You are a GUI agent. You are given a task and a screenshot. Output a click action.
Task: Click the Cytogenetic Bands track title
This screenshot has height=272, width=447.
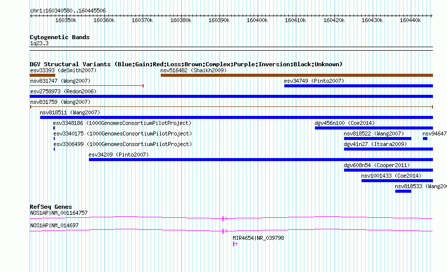(60, 37)
